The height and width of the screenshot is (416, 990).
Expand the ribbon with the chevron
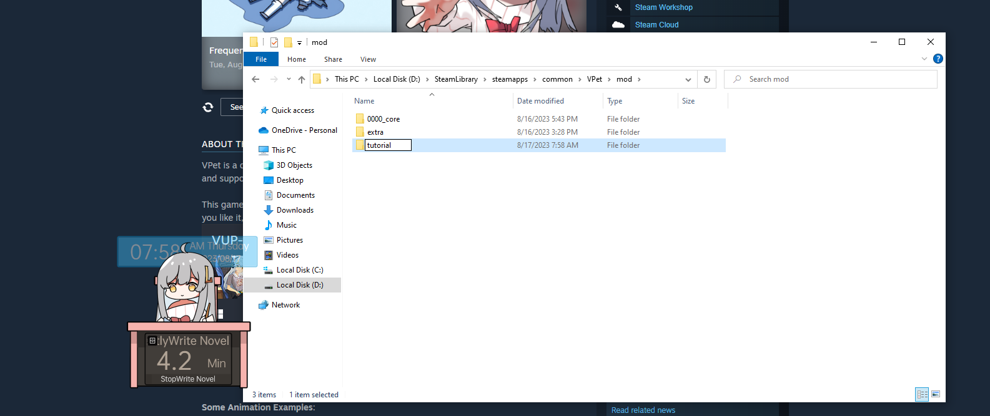pos(924,59)
